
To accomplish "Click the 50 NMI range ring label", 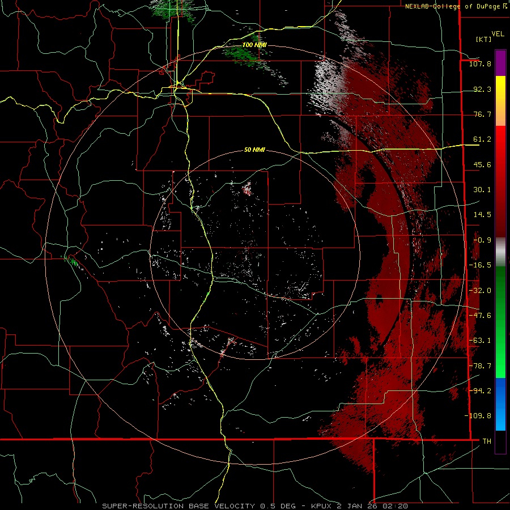I will 254,150.
